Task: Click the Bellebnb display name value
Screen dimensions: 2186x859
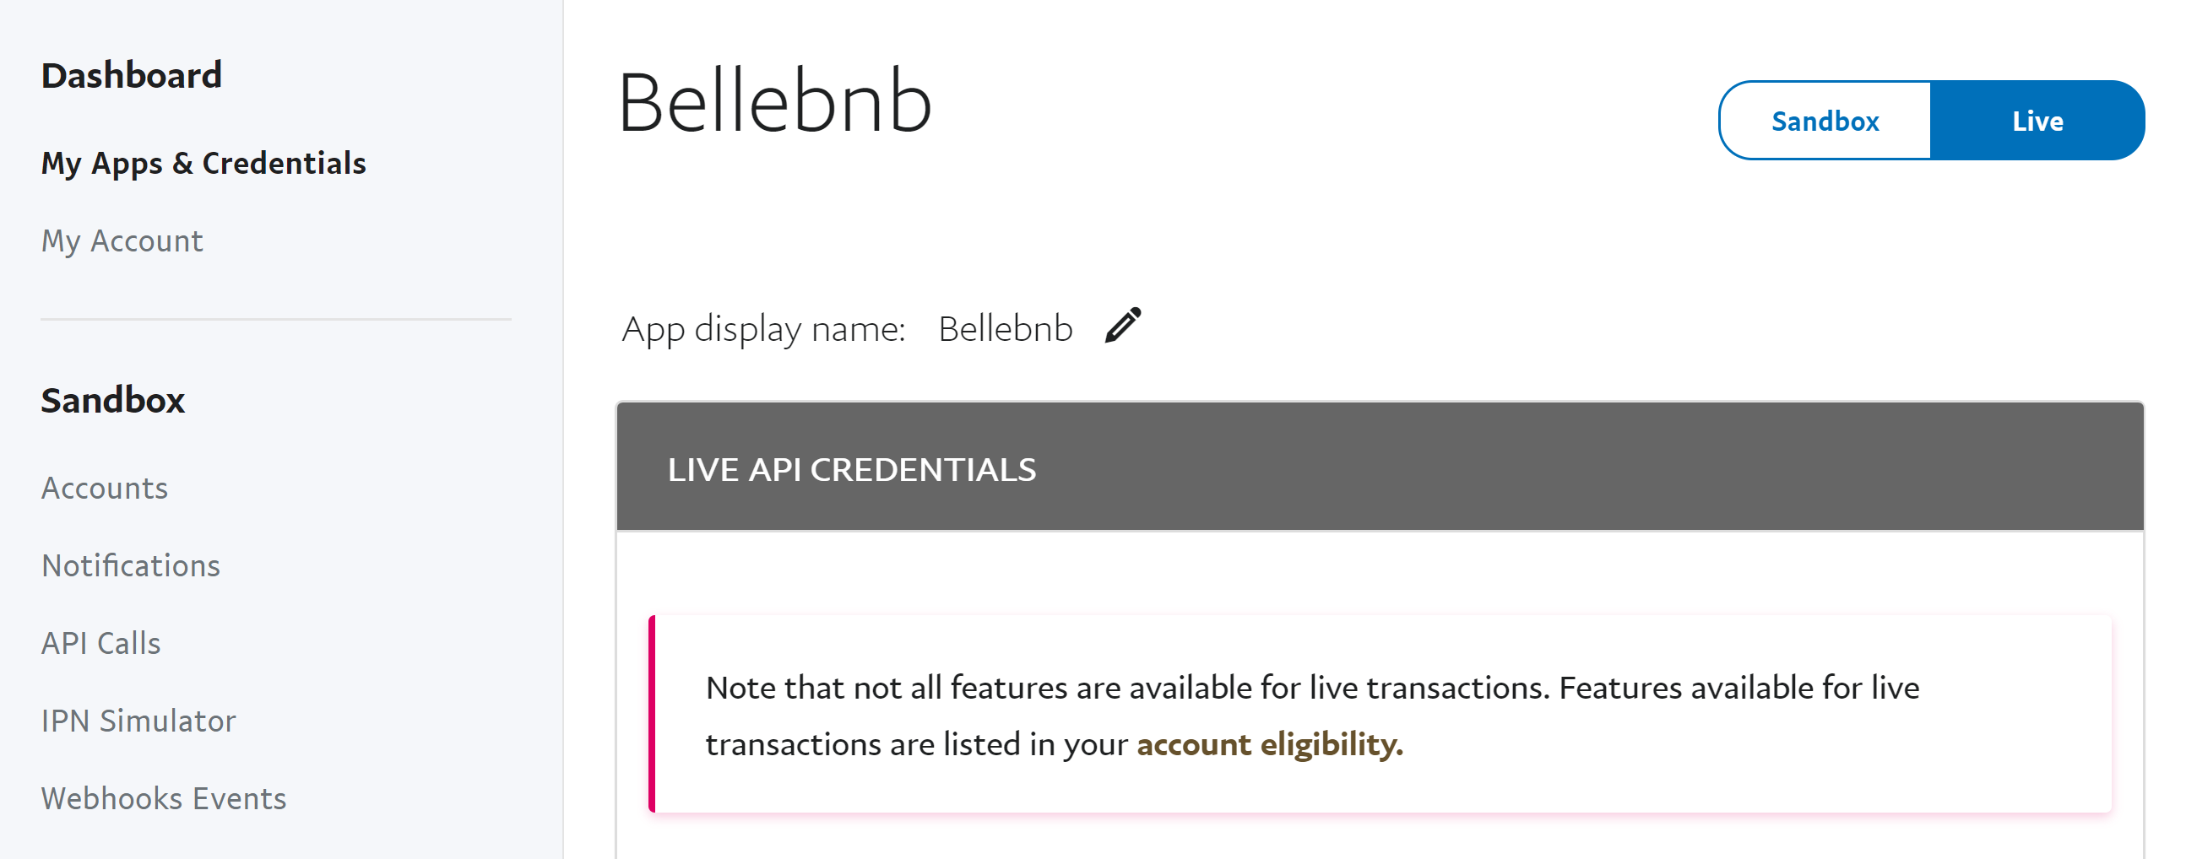Action: [x=1005, y=329]
